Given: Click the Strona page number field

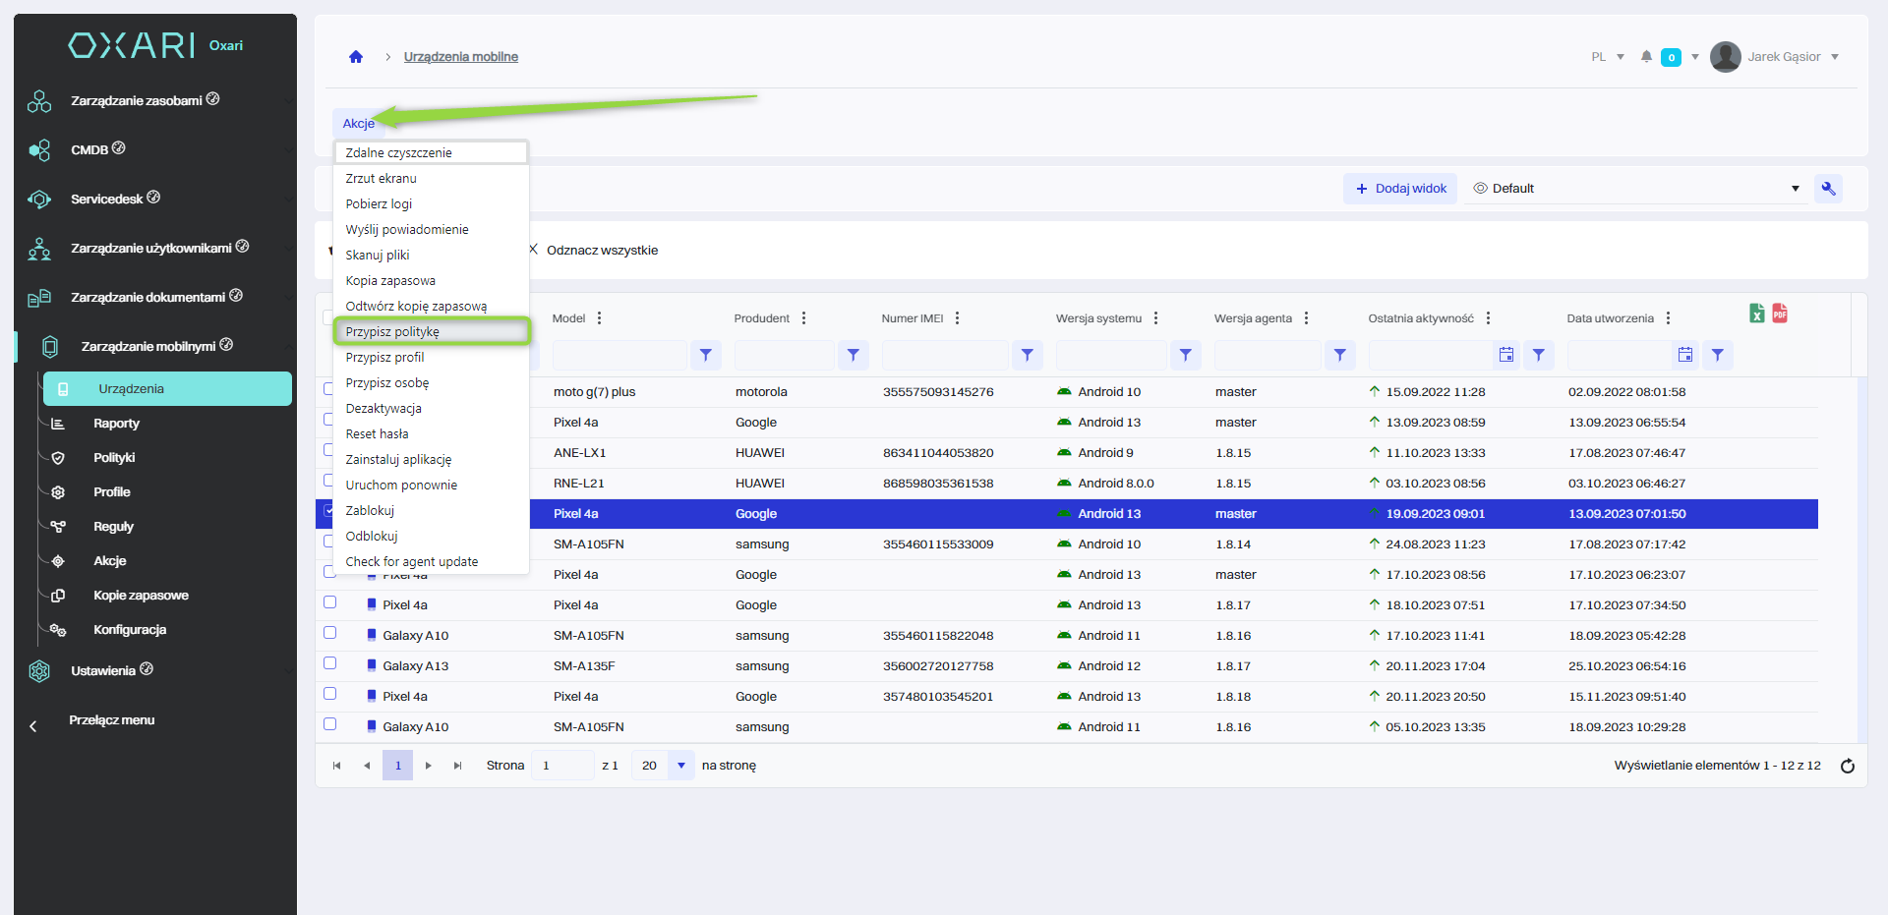Looking at the screenshot, I should point(561,766).
